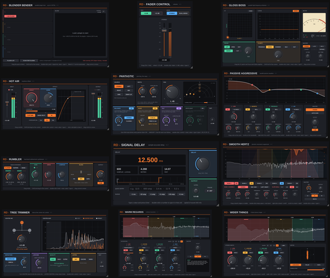
Task: Click the large Pan knob in Pantastic
Action: [172, 92]
